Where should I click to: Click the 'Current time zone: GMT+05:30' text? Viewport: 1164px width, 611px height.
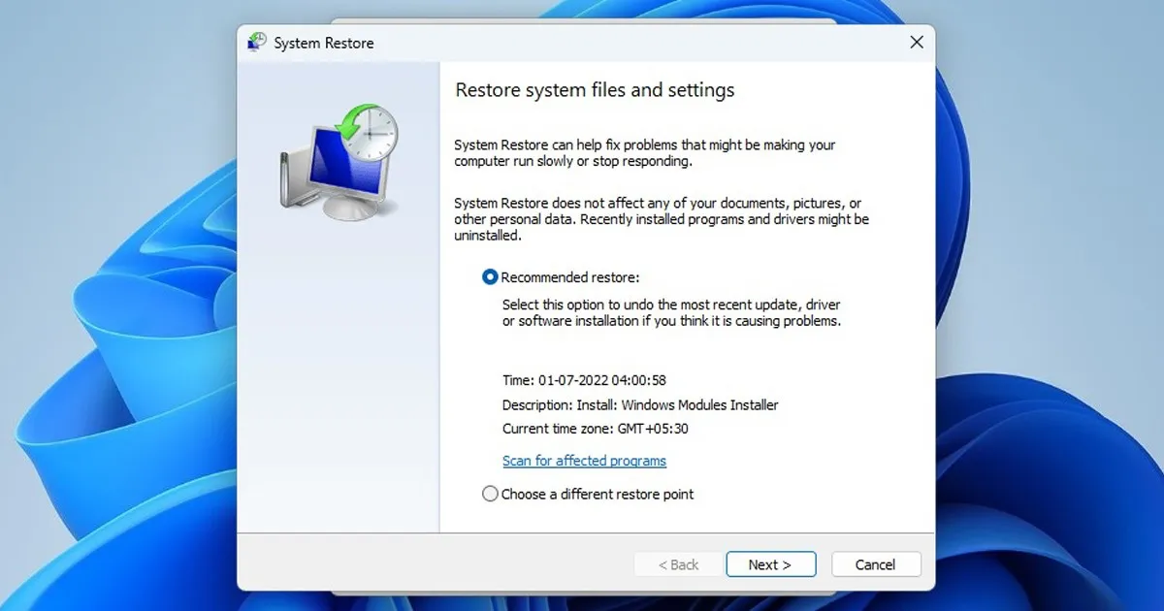(596, 429)
